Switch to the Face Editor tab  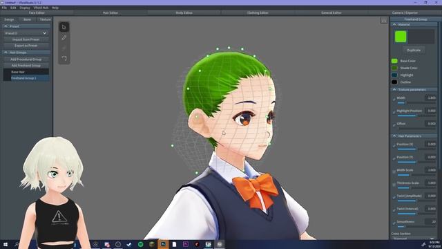click(x=37, y=12)
